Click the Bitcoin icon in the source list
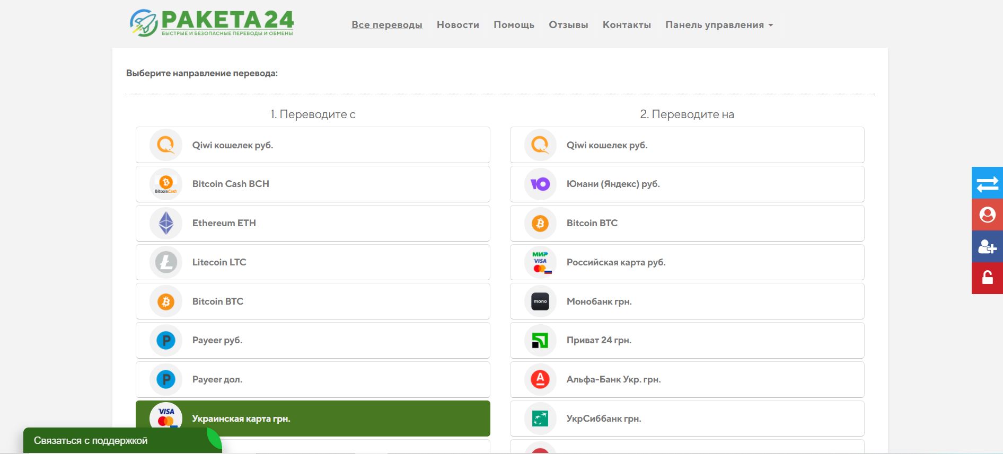The image size is (1003, 454). pos(166,301)
